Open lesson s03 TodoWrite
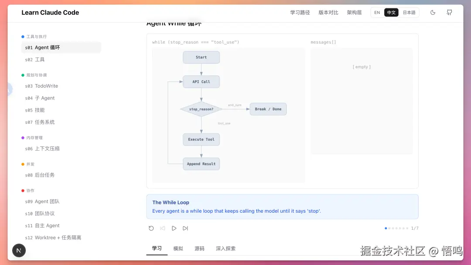Screen dimensions: 471x265 point(61,86)
